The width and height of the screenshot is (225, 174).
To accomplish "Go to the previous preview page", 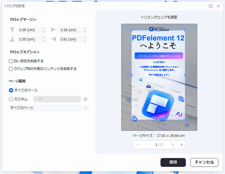I will pyautogui.click(x=147, y=145).
